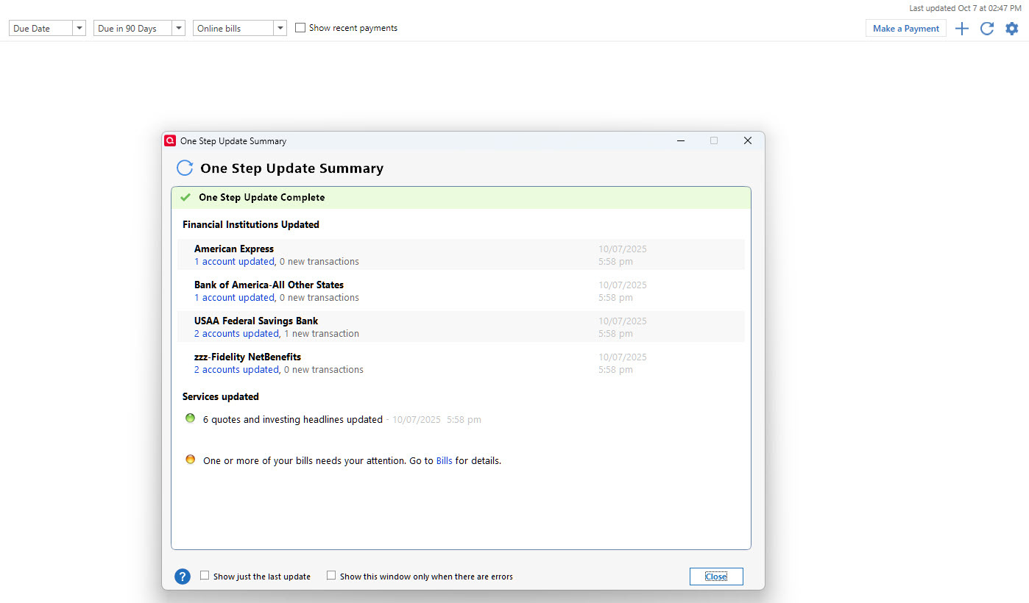Viewport: 1029px width, 603px height.
Task: Open Bank of America 1 account updated link
Action: tap(234, 298)
